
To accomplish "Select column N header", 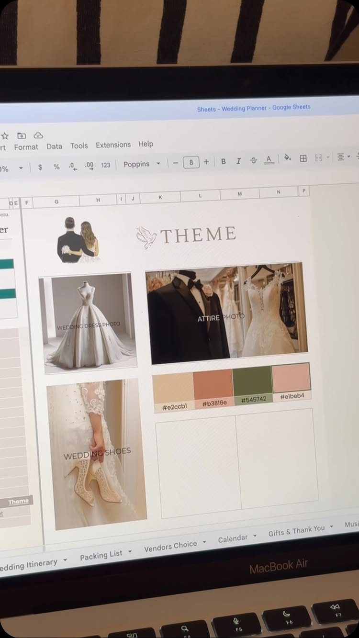I will click(279, 192).
